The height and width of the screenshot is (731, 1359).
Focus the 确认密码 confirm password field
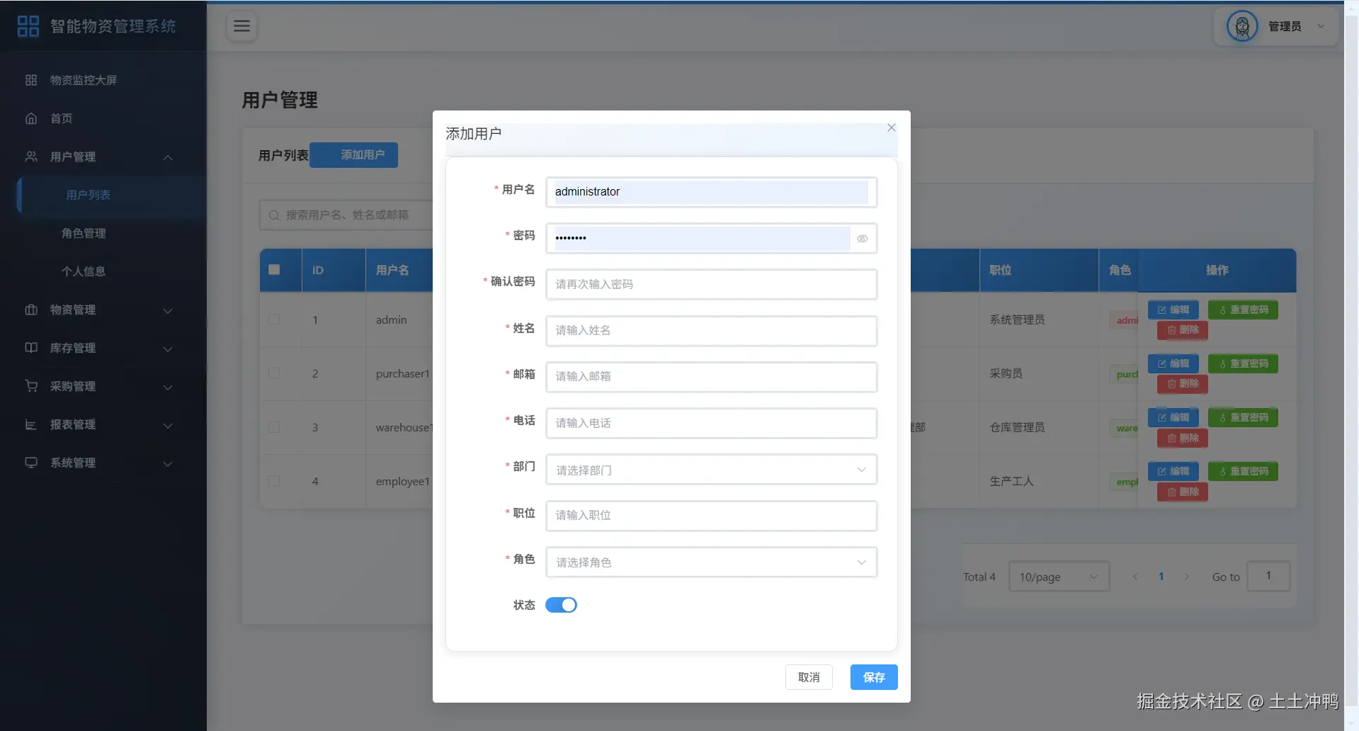click(712, 284)
